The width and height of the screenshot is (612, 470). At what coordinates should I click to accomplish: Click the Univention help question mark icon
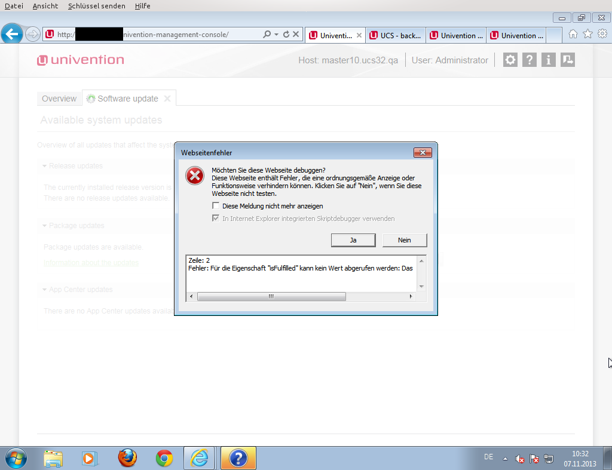[529, 60]
